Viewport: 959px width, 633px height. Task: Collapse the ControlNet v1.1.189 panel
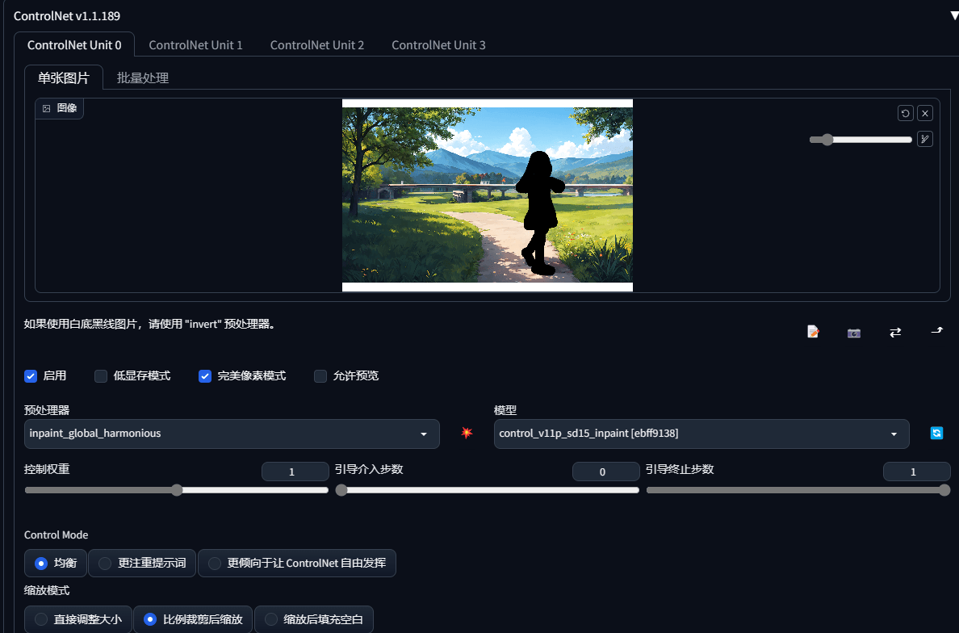pyautogui.click(x=953, y=16)
